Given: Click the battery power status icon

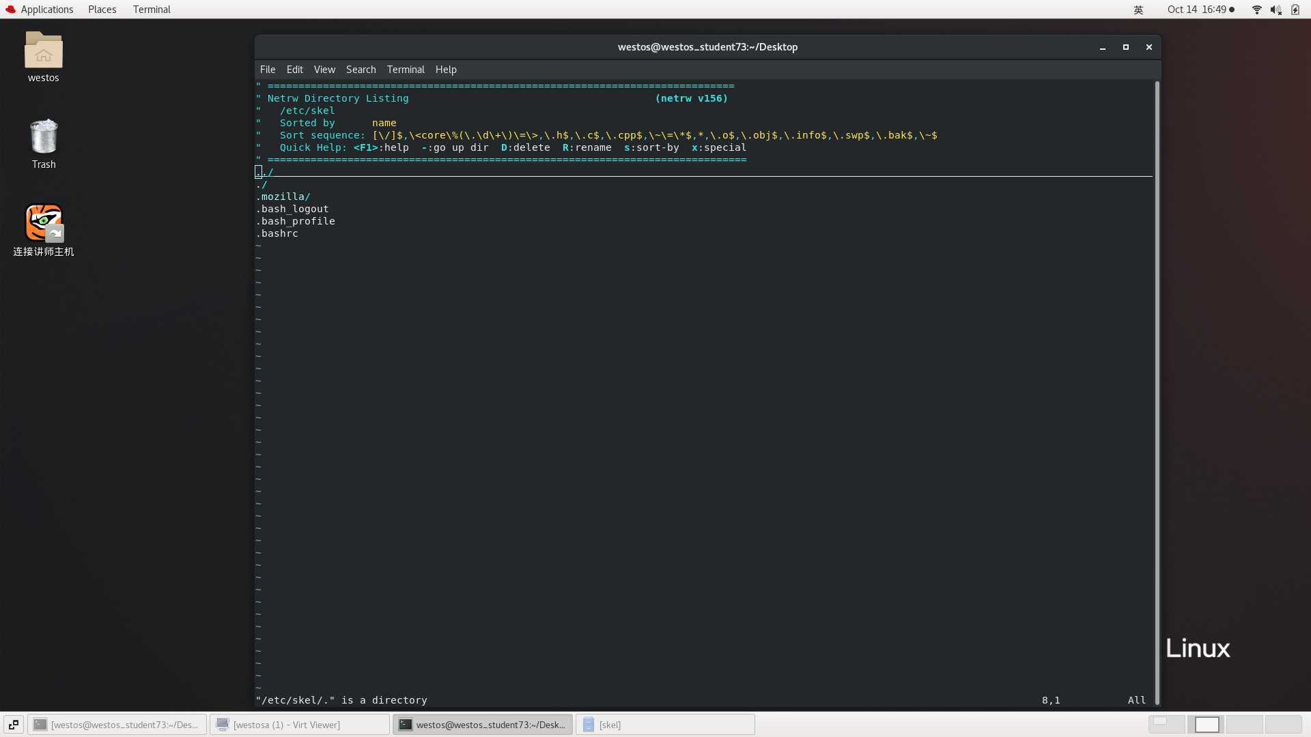Looking at the screenshot, I should (x=1295, y=10).
